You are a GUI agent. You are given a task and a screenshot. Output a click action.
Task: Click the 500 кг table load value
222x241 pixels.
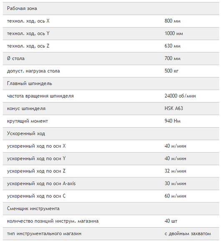(x=172, y=71)
